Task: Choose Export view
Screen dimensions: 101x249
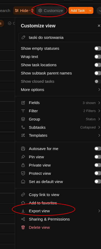Action: pos(39,211)
